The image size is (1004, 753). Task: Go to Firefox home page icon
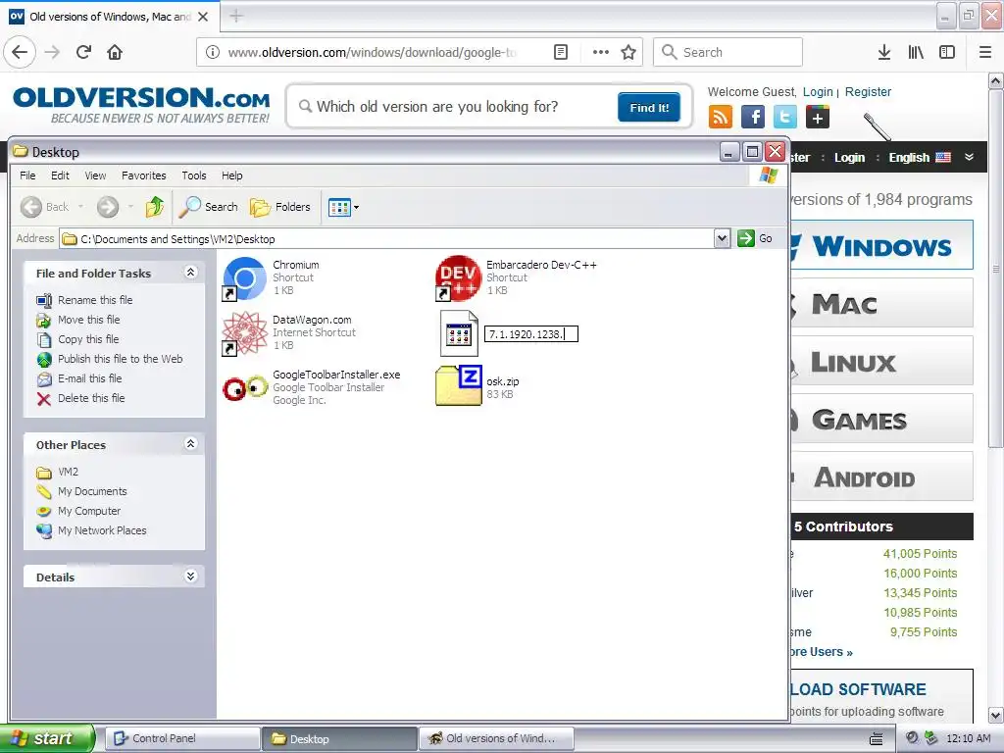(115, 52)
